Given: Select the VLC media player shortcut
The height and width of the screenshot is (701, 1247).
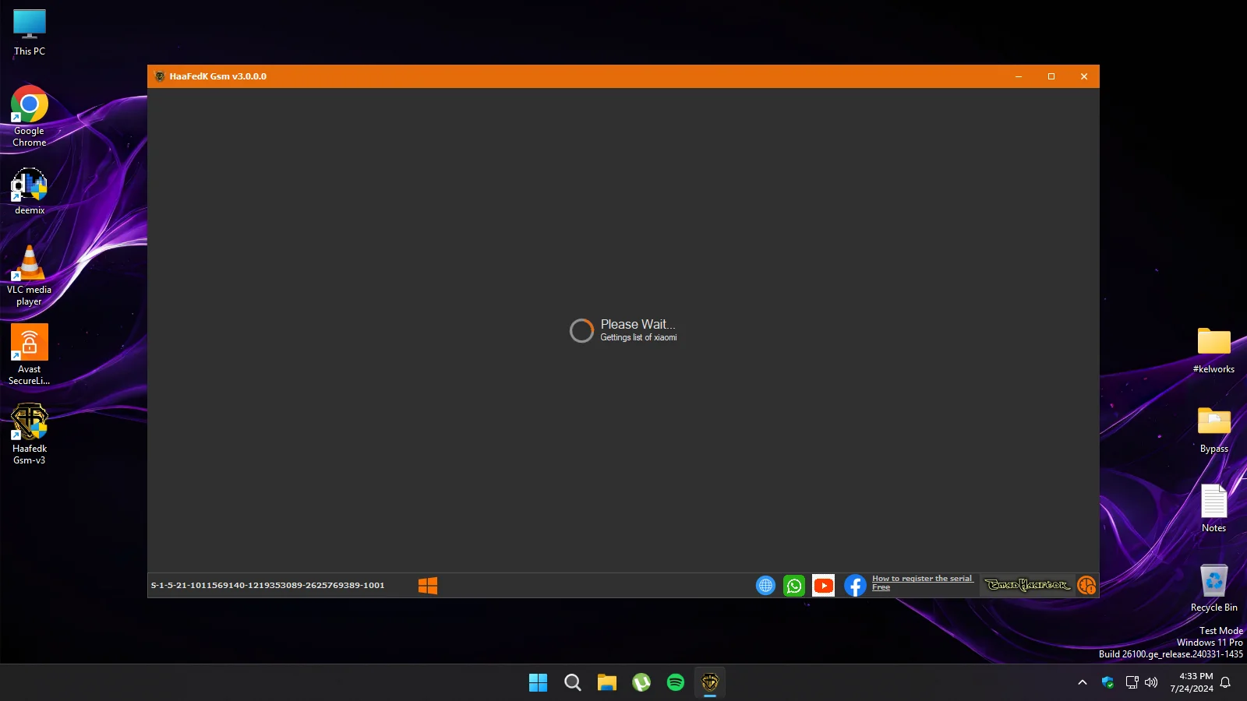Looking at the screenshot, I should tap(30, 276).
